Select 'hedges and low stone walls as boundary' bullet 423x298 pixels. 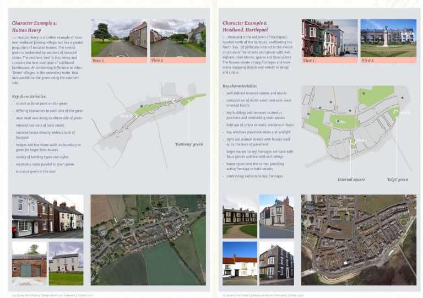click(48, 147)
